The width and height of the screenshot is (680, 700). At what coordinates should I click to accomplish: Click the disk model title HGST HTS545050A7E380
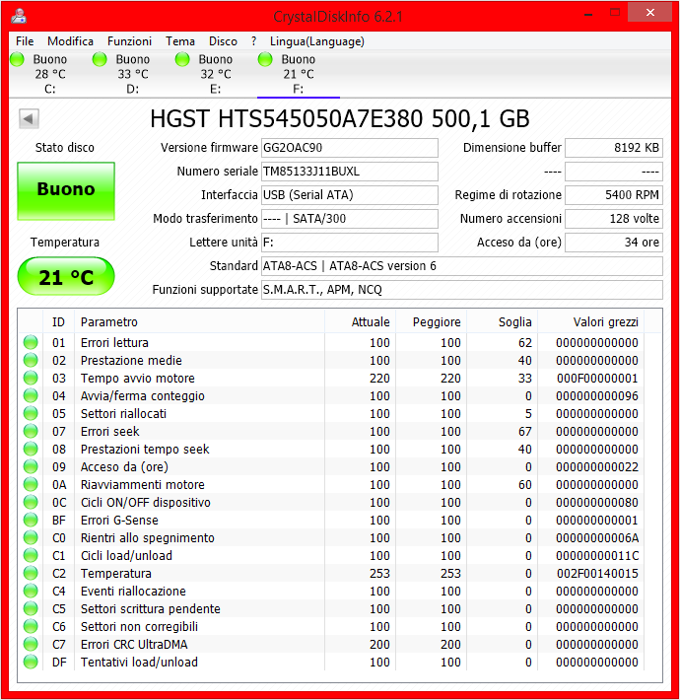340,118
